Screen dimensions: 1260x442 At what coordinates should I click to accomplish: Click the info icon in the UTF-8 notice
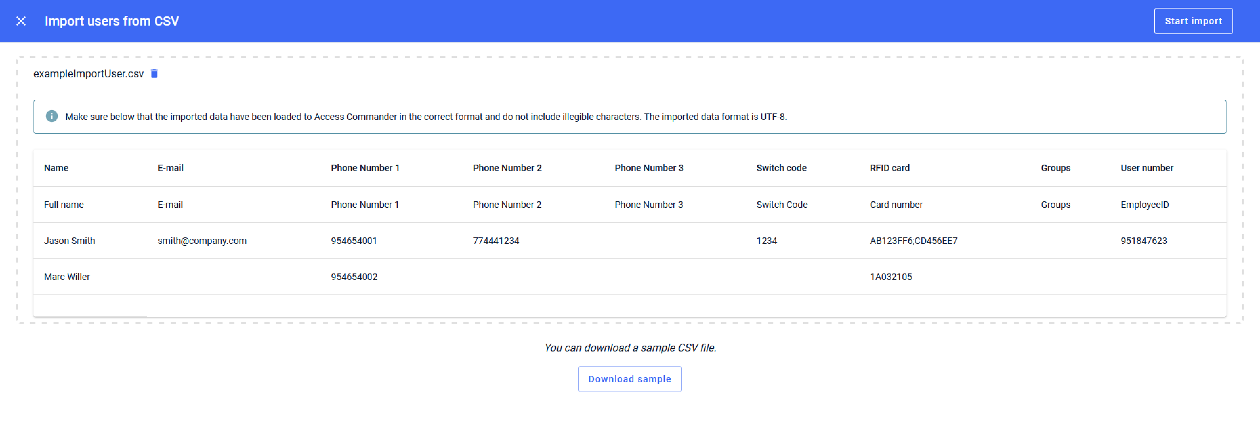[x=52, y=116]
